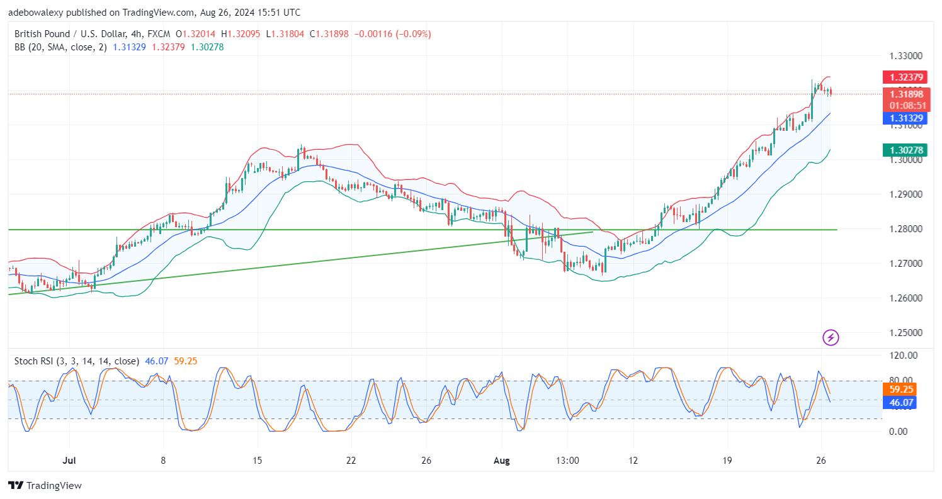Click the 1.28000 price axis label
This screenshot has height=499, width=942.
[906, 229]
